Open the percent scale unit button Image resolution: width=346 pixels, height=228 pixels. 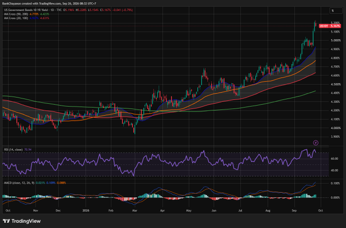point(336,11)
